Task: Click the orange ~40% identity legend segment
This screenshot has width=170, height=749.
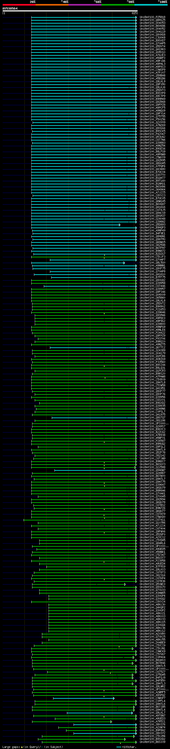Action: 52,5
